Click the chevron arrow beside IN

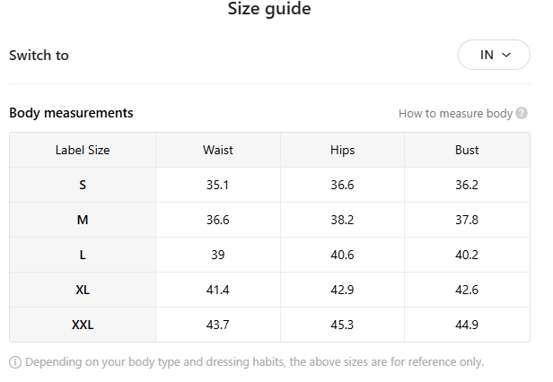tap(506, 55)
